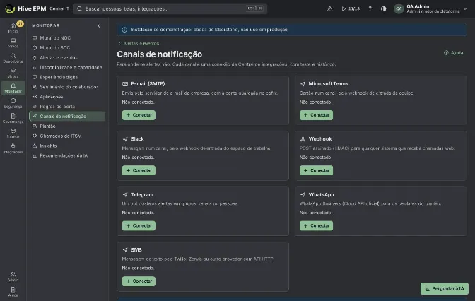
Task: Connect the Webhook channel
Action: pos(316,170)
